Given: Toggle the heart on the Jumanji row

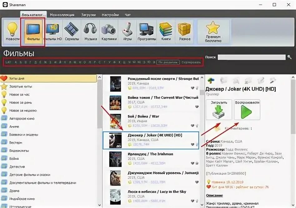Looking at the screenshot, I should (x=197, y=182).
